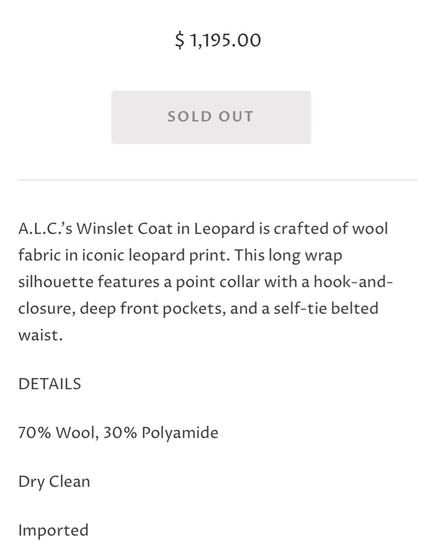436x545 pixels.
Task: Click the word 'waist.' ending the description
Action: pos(40,336)
